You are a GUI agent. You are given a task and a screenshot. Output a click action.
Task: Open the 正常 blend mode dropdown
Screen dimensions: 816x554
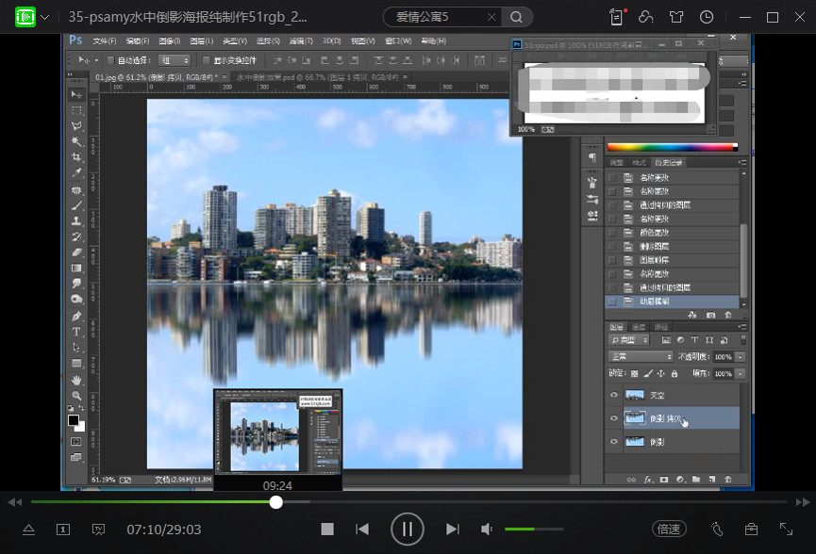[x=639, y=357]
